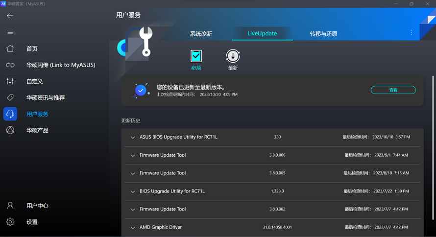Click the 更新历史 heading
This screenshot has height=237, width=436.
(131, 120)
